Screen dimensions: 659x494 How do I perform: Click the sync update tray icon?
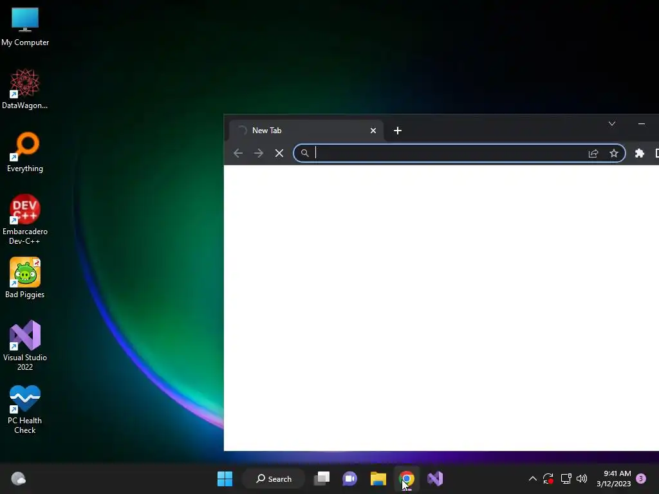548,479
